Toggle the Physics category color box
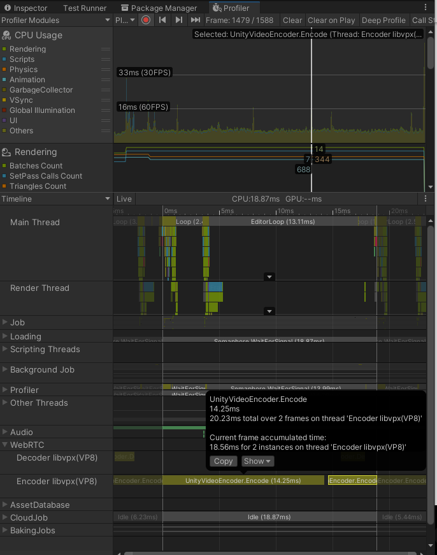Screen dimensions: 437x555 (x=4, y=70)
